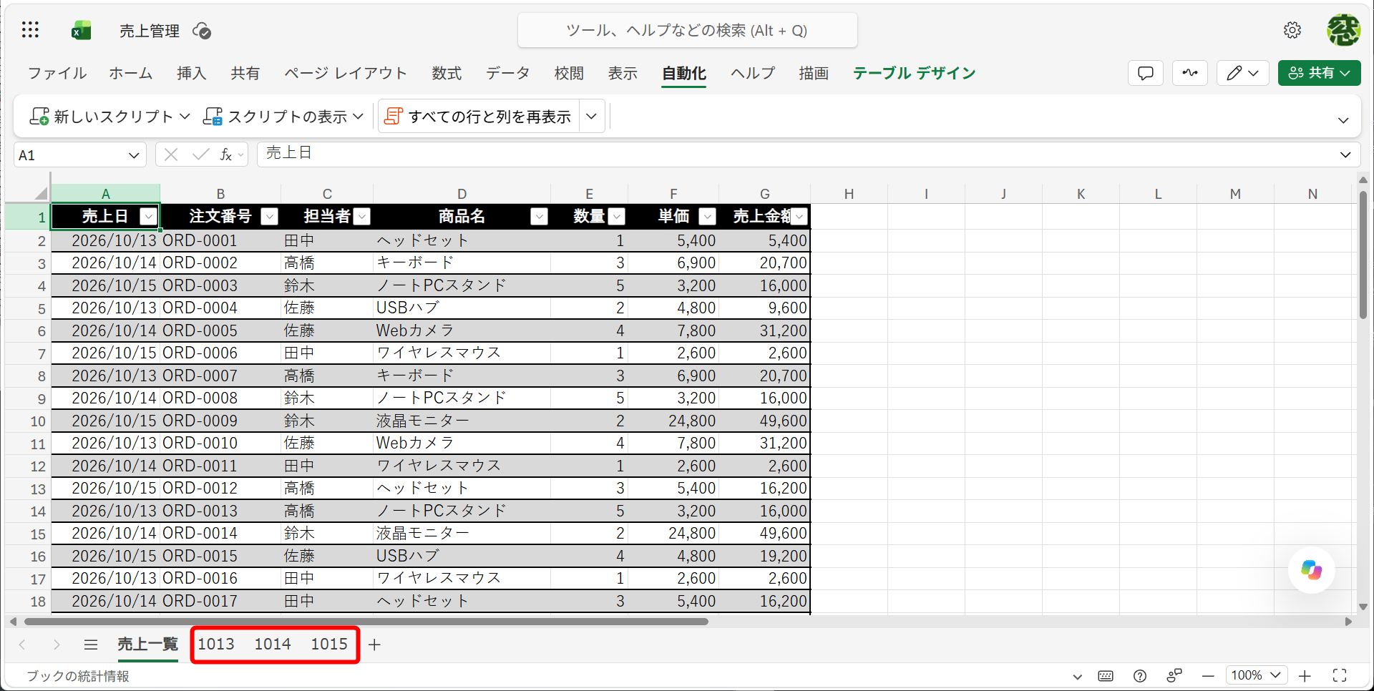Switch to the テーブル デザイン tab
This screenshot has height=691, width=1374.
(x=914, y=73)
